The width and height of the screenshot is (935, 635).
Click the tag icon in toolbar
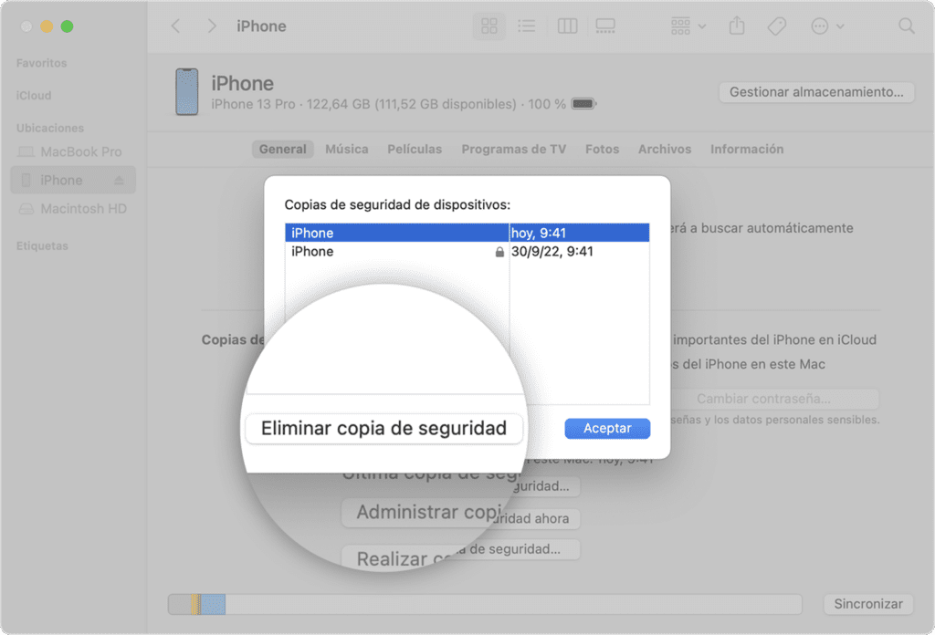[x=776, y=26]
